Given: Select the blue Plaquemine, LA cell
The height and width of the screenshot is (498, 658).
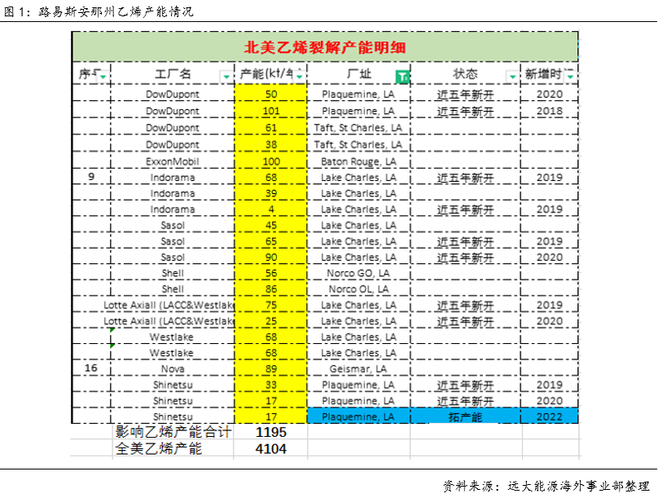Looking at the screenshot, I should [x=358, y=416].
